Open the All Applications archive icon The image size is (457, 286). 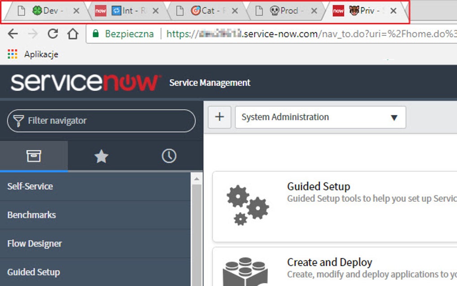coord(34,156)
